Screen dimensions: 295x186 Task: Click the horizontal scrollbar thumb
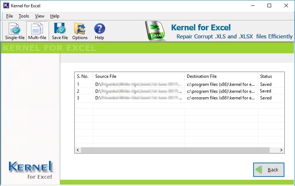tap(175, 150)
